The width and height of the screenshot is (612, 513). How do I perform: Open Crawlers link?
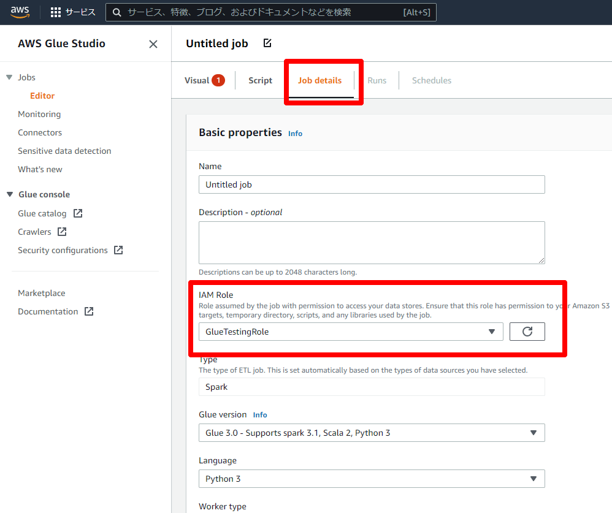[x=34, y=232]
